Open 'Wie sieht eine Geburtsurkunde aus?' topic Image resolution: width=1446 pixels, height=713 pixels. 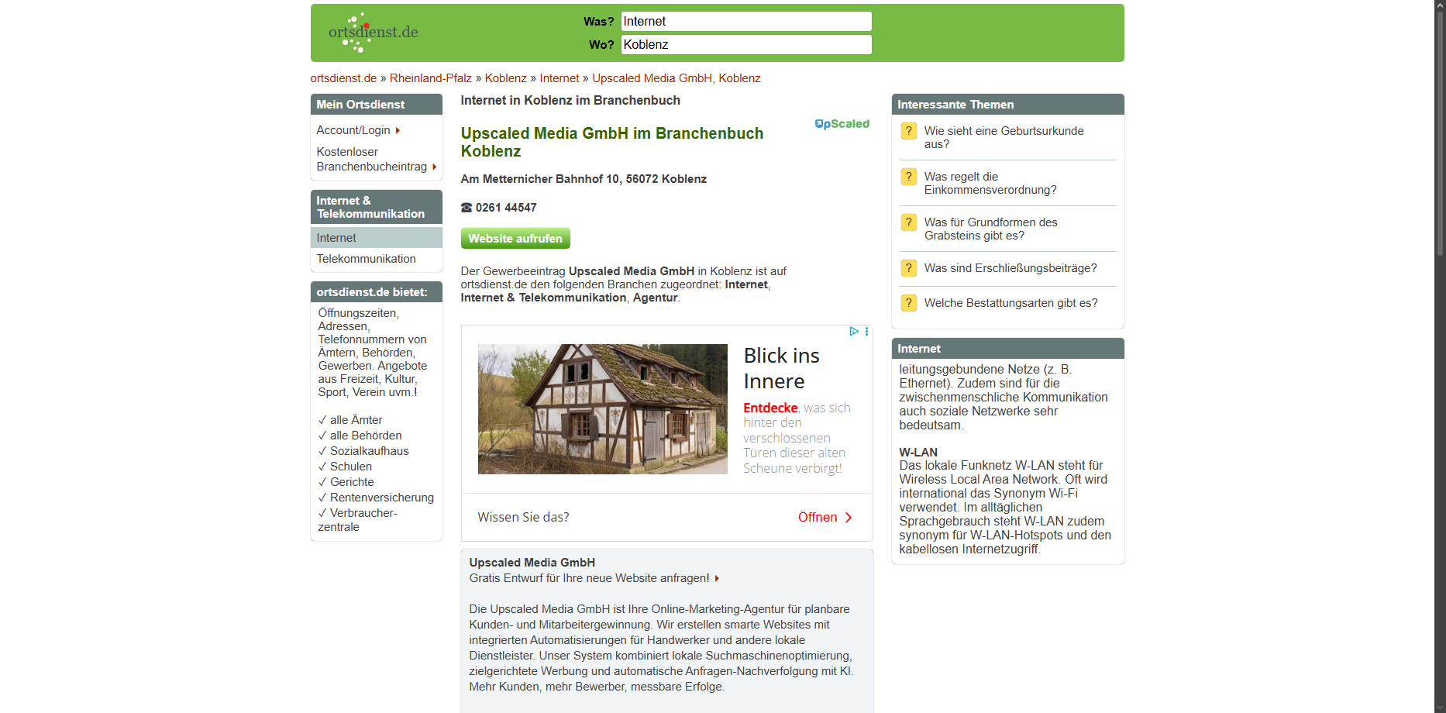click(1004, 137)
